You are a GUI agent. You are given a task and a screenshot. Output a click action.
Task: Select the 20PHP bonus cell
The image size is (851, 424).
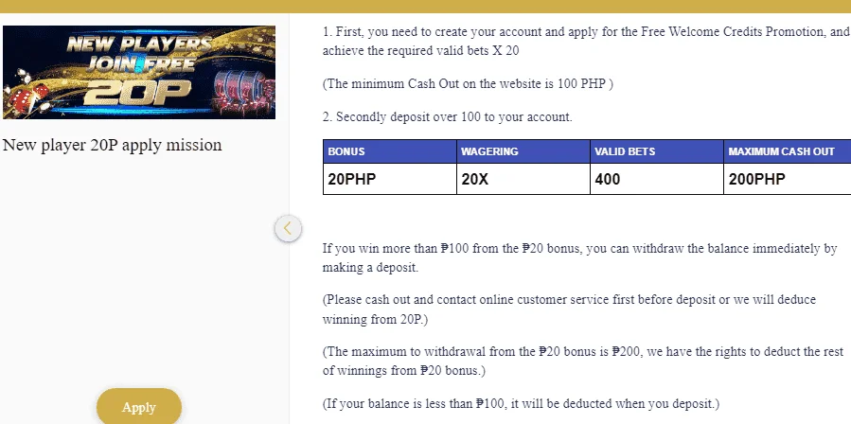click(x=390, y=179)
